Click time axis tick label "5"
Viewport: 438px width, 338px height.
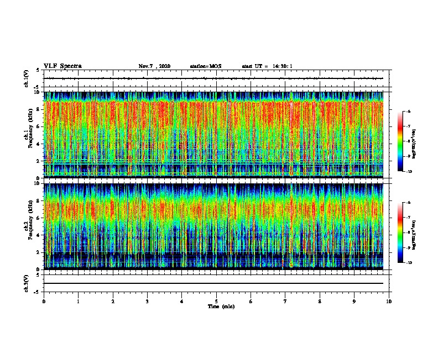(216, 301)
